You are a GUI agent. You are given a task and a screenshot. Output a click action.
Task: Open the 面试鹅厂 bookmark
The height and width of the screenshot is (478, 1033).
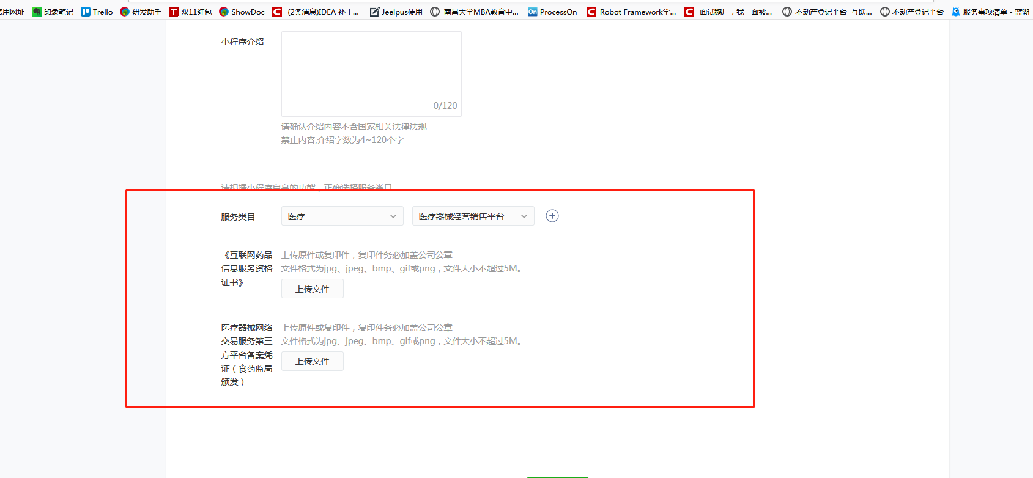click(728, 12)
